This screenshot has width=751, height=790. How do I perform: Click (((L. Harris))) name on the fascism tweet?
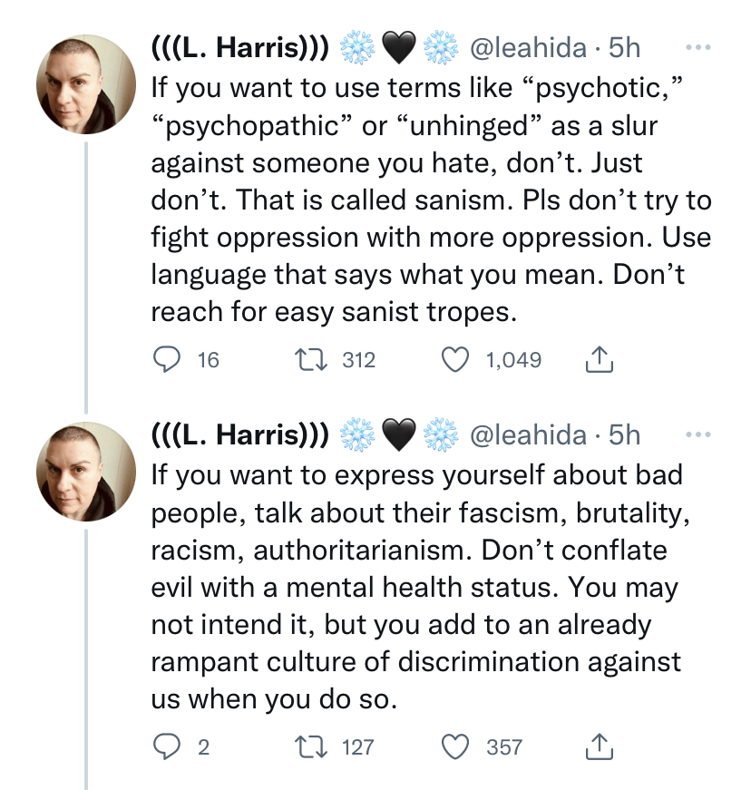(x=239, y=435)
